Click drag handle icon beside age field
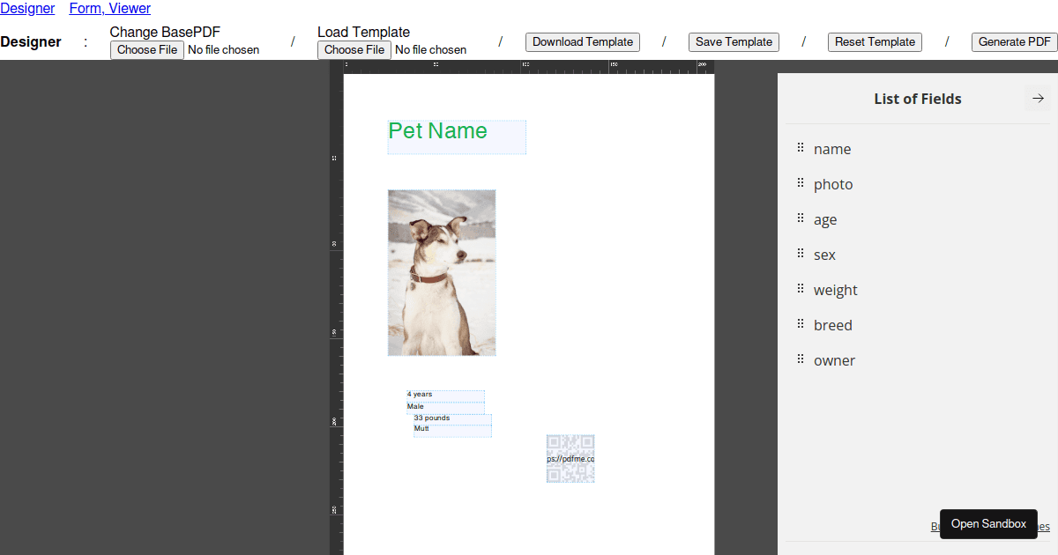 (x=801, y=218)
